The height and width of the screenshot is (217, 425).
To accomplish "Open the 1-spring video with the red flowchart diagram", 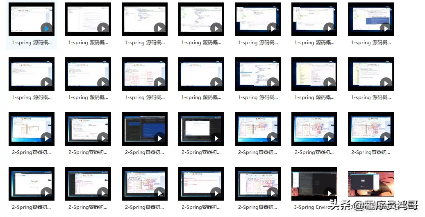I will coord(145,74).
